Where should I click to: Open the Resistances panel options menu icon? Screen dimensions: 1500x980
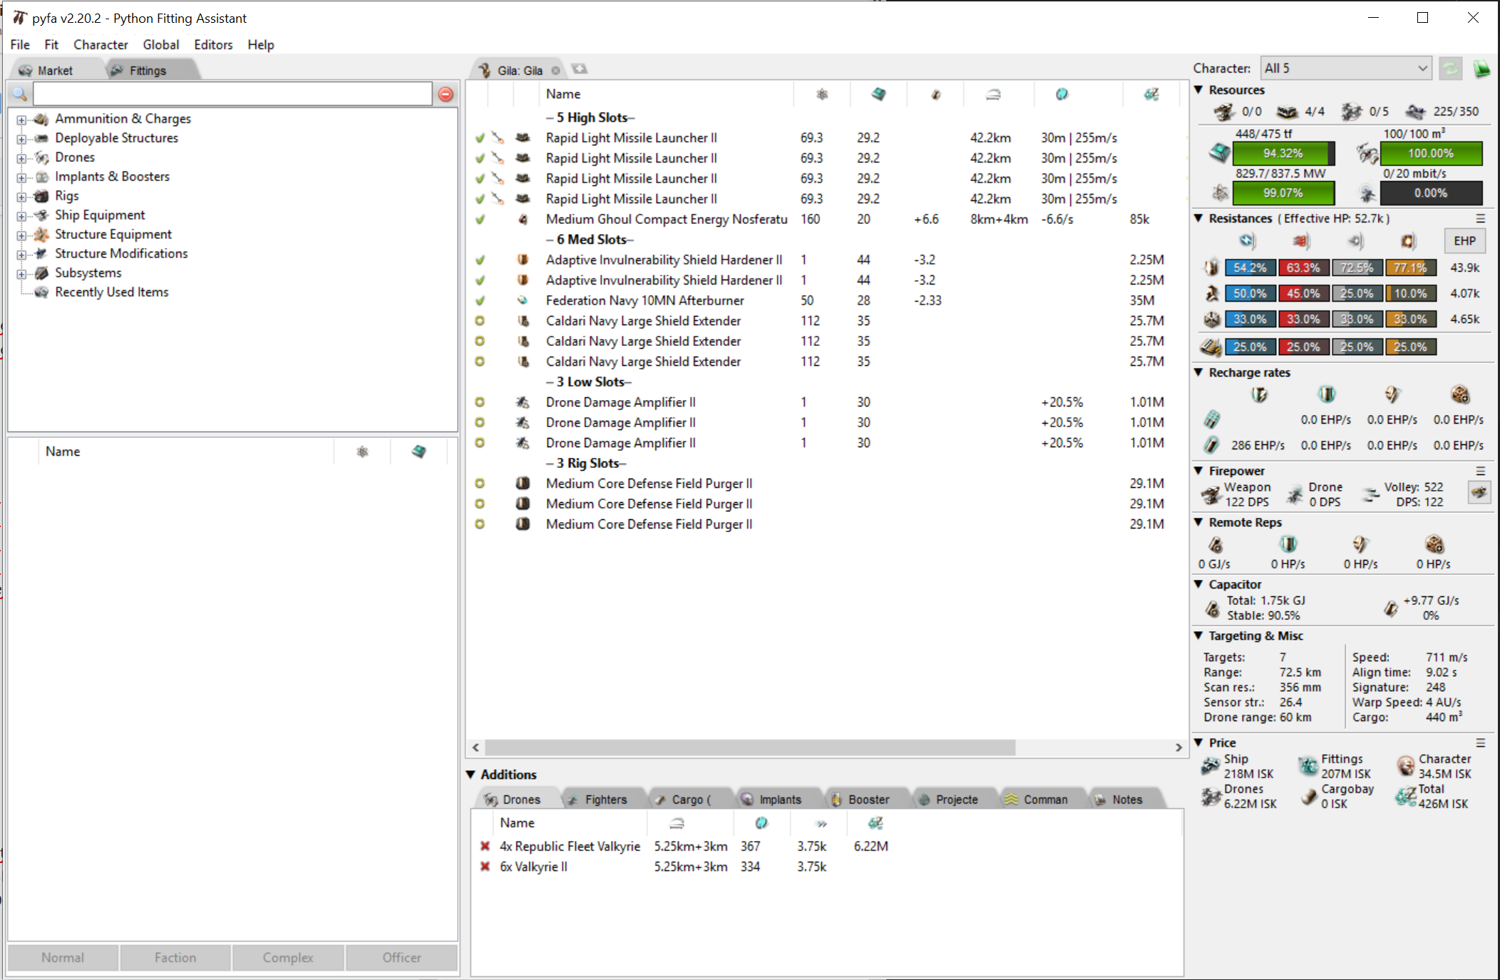(1480, 219)
